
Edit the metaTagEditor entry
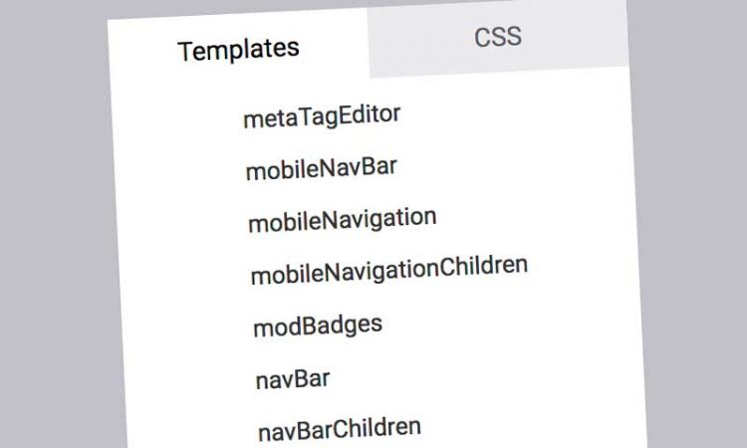coord(322,115)
